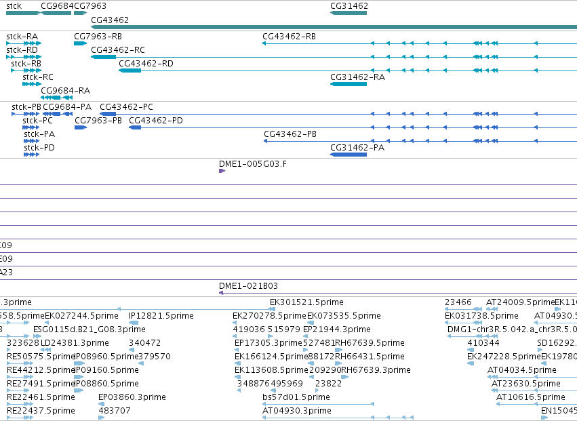Select the CG31462-RA transcript glyph box
Viewport: 577px width, 421px height.
349,84
